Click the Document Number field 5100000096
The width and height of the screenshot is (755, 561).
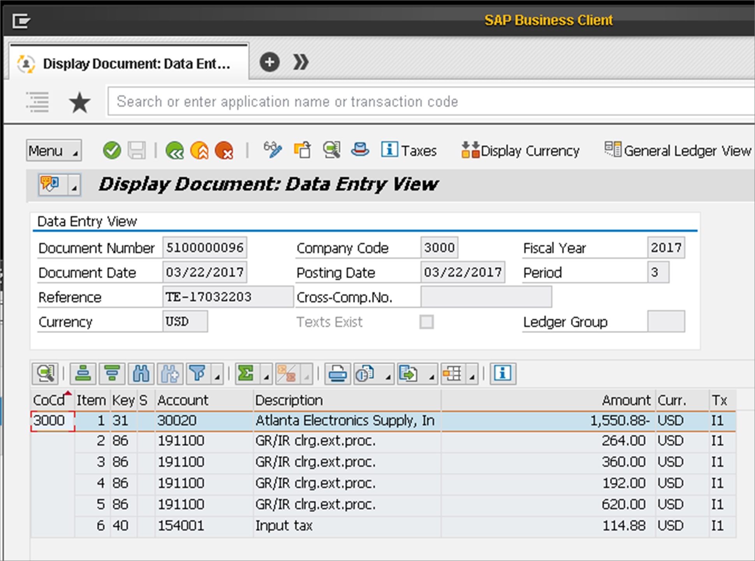click(204, 247)
